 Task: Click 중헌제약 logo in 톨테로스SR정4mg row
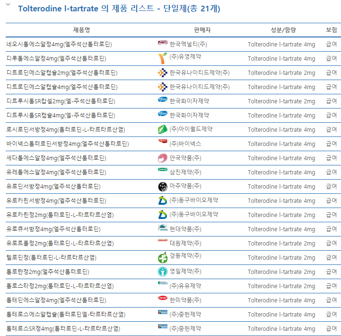(x=162, y=327)
